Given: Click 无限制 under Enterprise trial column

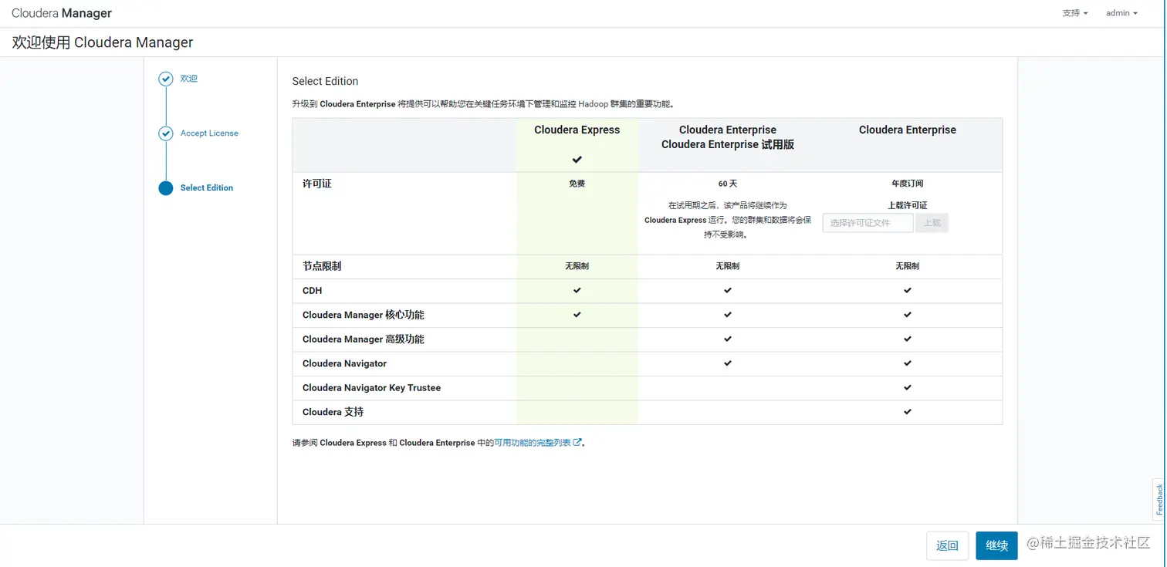Looking at the screenshot, I should 728,266.
